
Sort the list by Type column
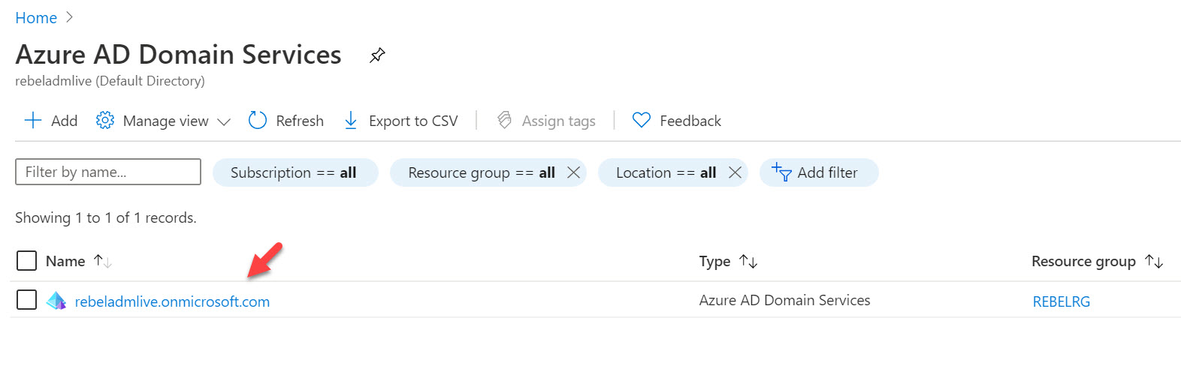[715, 261]
